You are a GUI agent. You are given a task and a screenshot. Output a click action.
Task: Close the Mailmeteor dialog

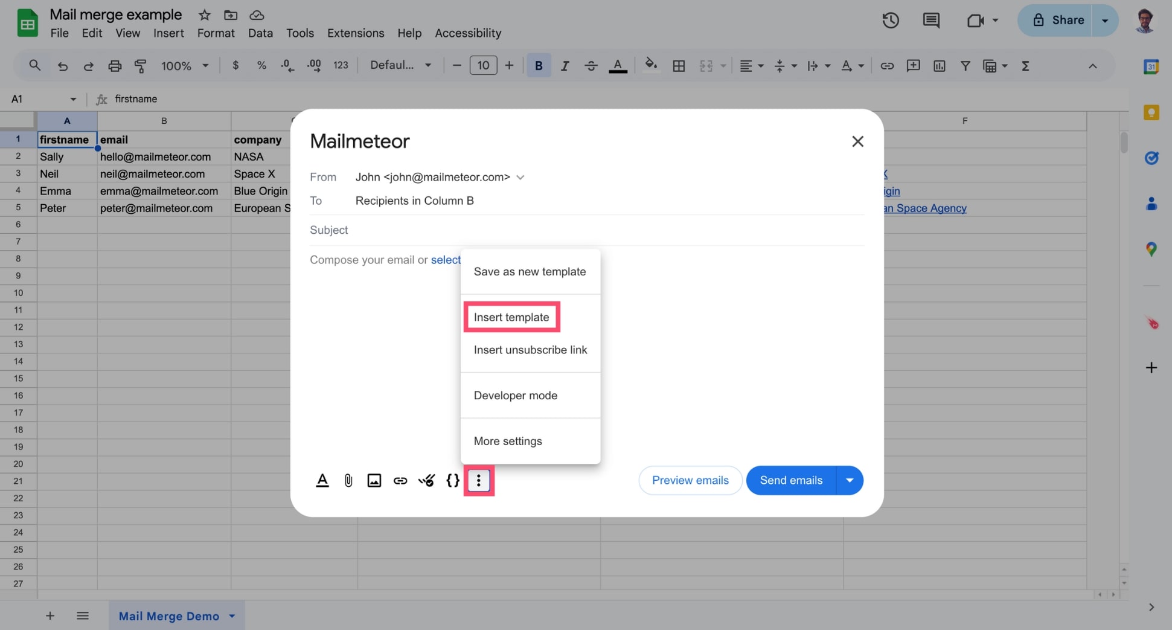[x=857, y=141]
